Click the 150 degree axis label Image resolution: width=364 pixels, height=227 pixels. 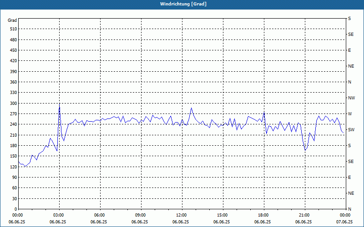[13, 156]
